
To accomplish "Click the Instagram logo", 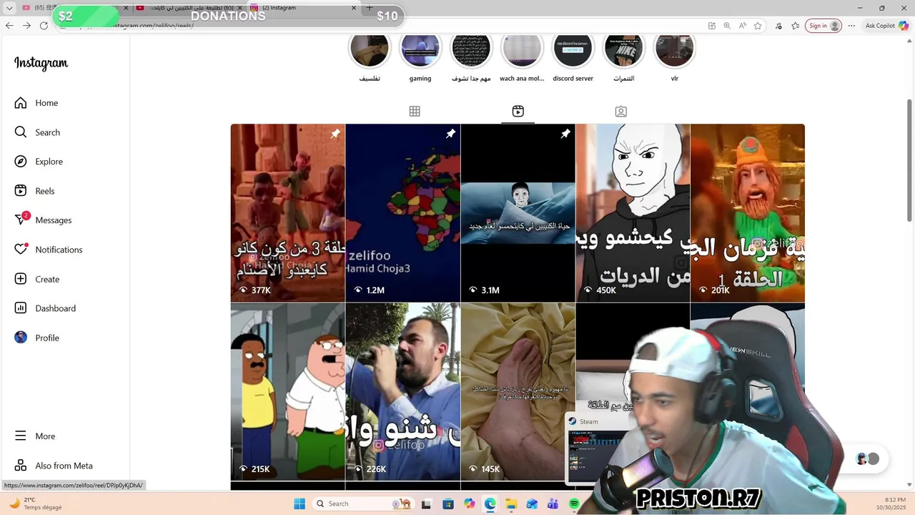I will coord(41,63).
